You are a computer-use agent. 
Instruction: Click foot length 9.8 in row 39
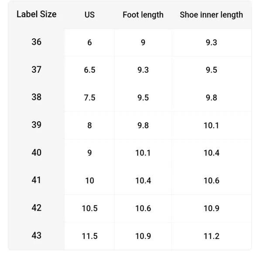point(143,125)
